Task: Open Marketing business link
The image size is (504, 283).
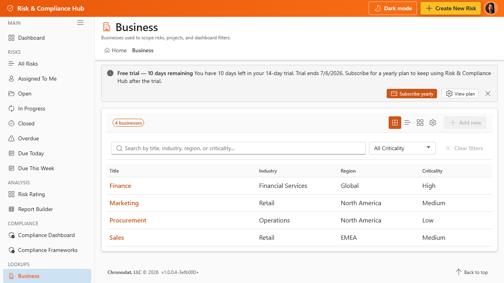Action: click(x=124, y=203)
